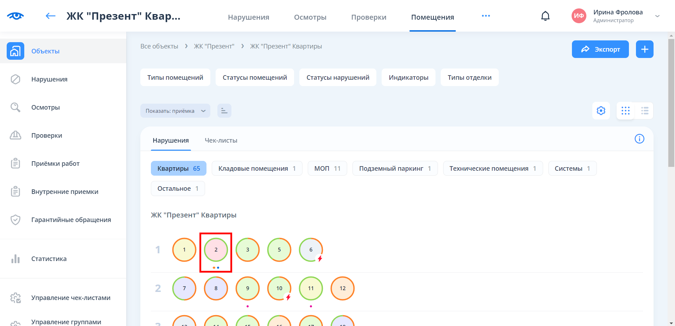
Task: Switch to the Чек-листы tab
Action: [x=221, y=141]
